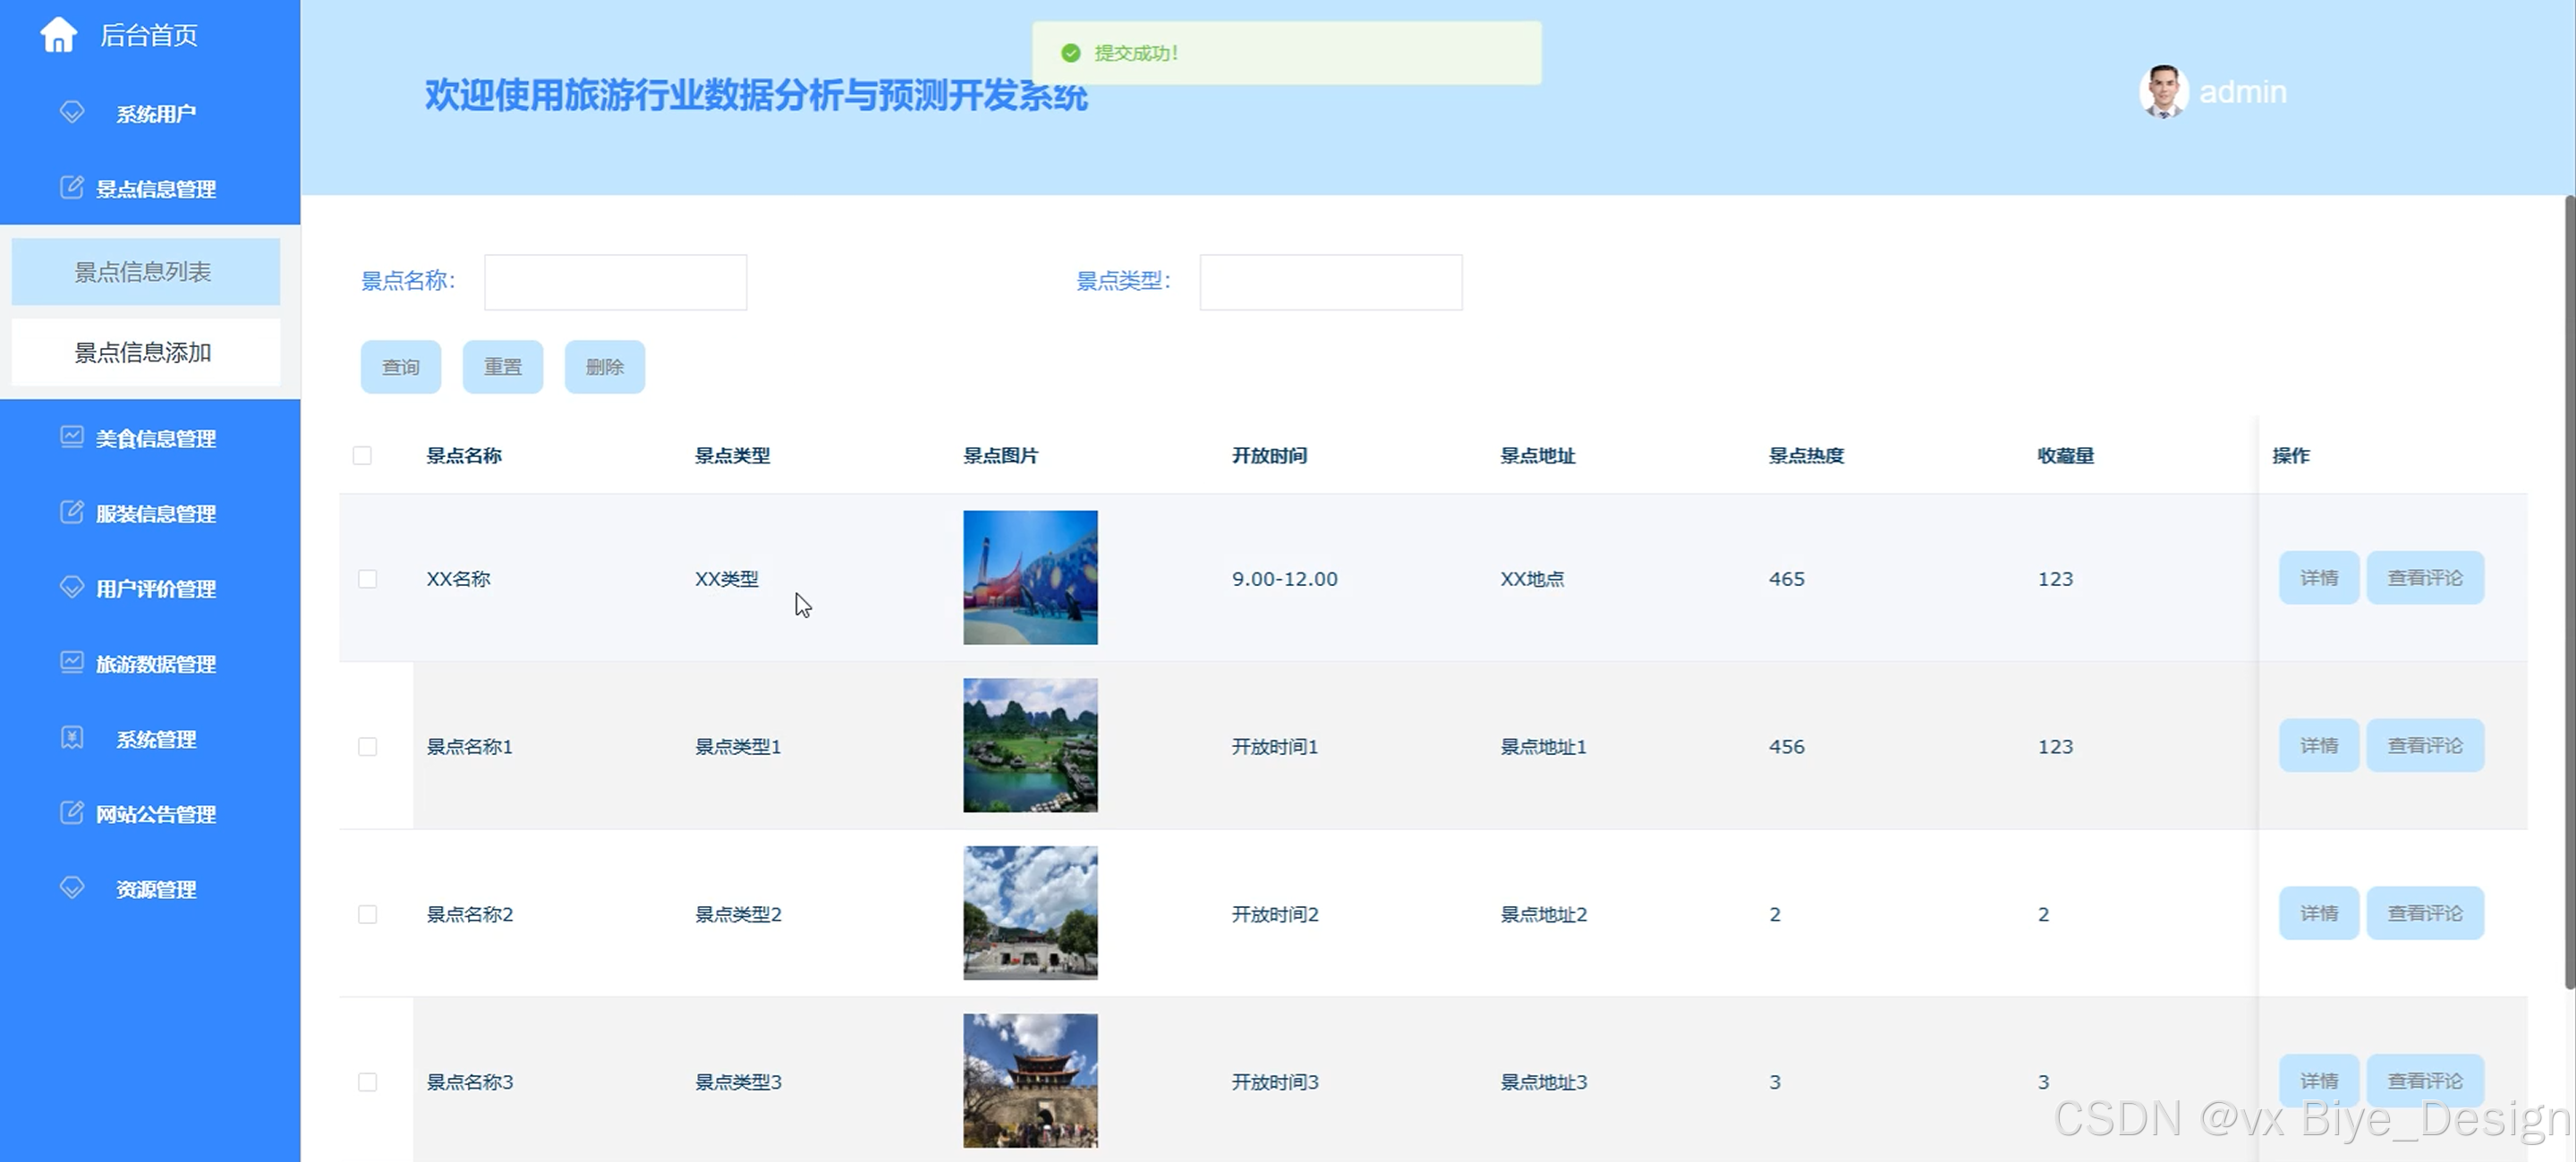Click the yen icon next to 系统管理
Screen dimensions: 2576x1162
click(72, 737)
